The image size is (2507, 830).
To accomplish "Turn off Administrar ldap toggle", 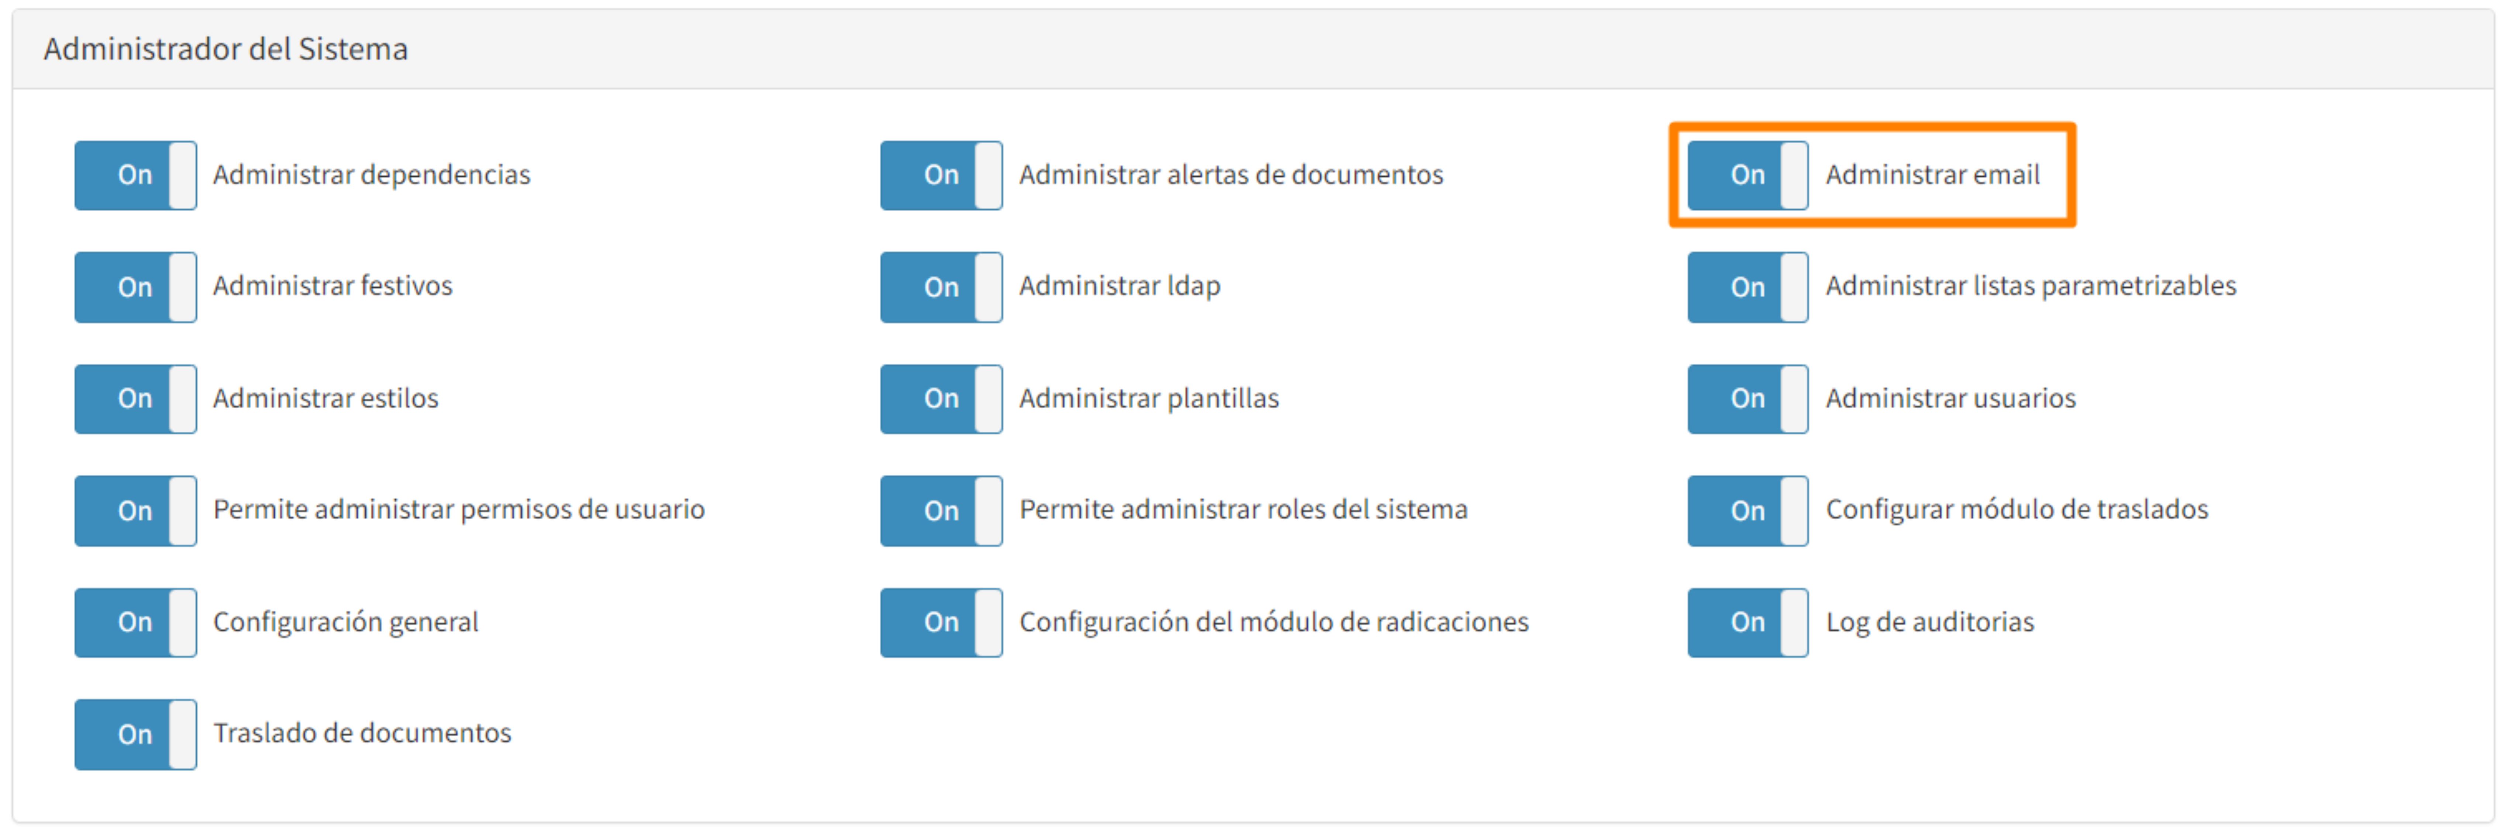I will 941,287.
